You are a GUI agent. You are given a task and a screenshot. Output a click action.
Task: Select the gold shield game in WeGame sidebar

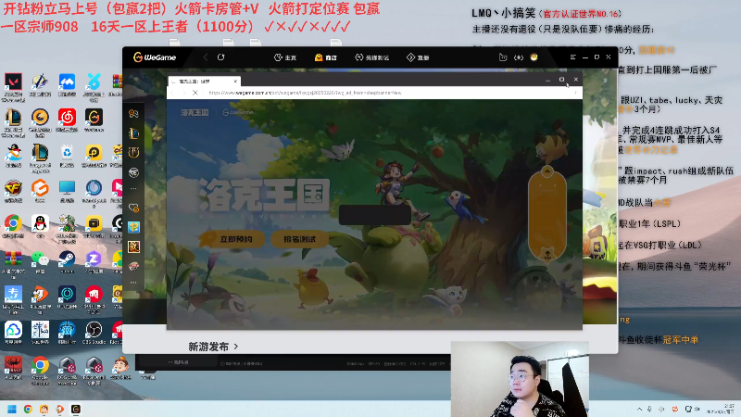(x=133, y=152)
